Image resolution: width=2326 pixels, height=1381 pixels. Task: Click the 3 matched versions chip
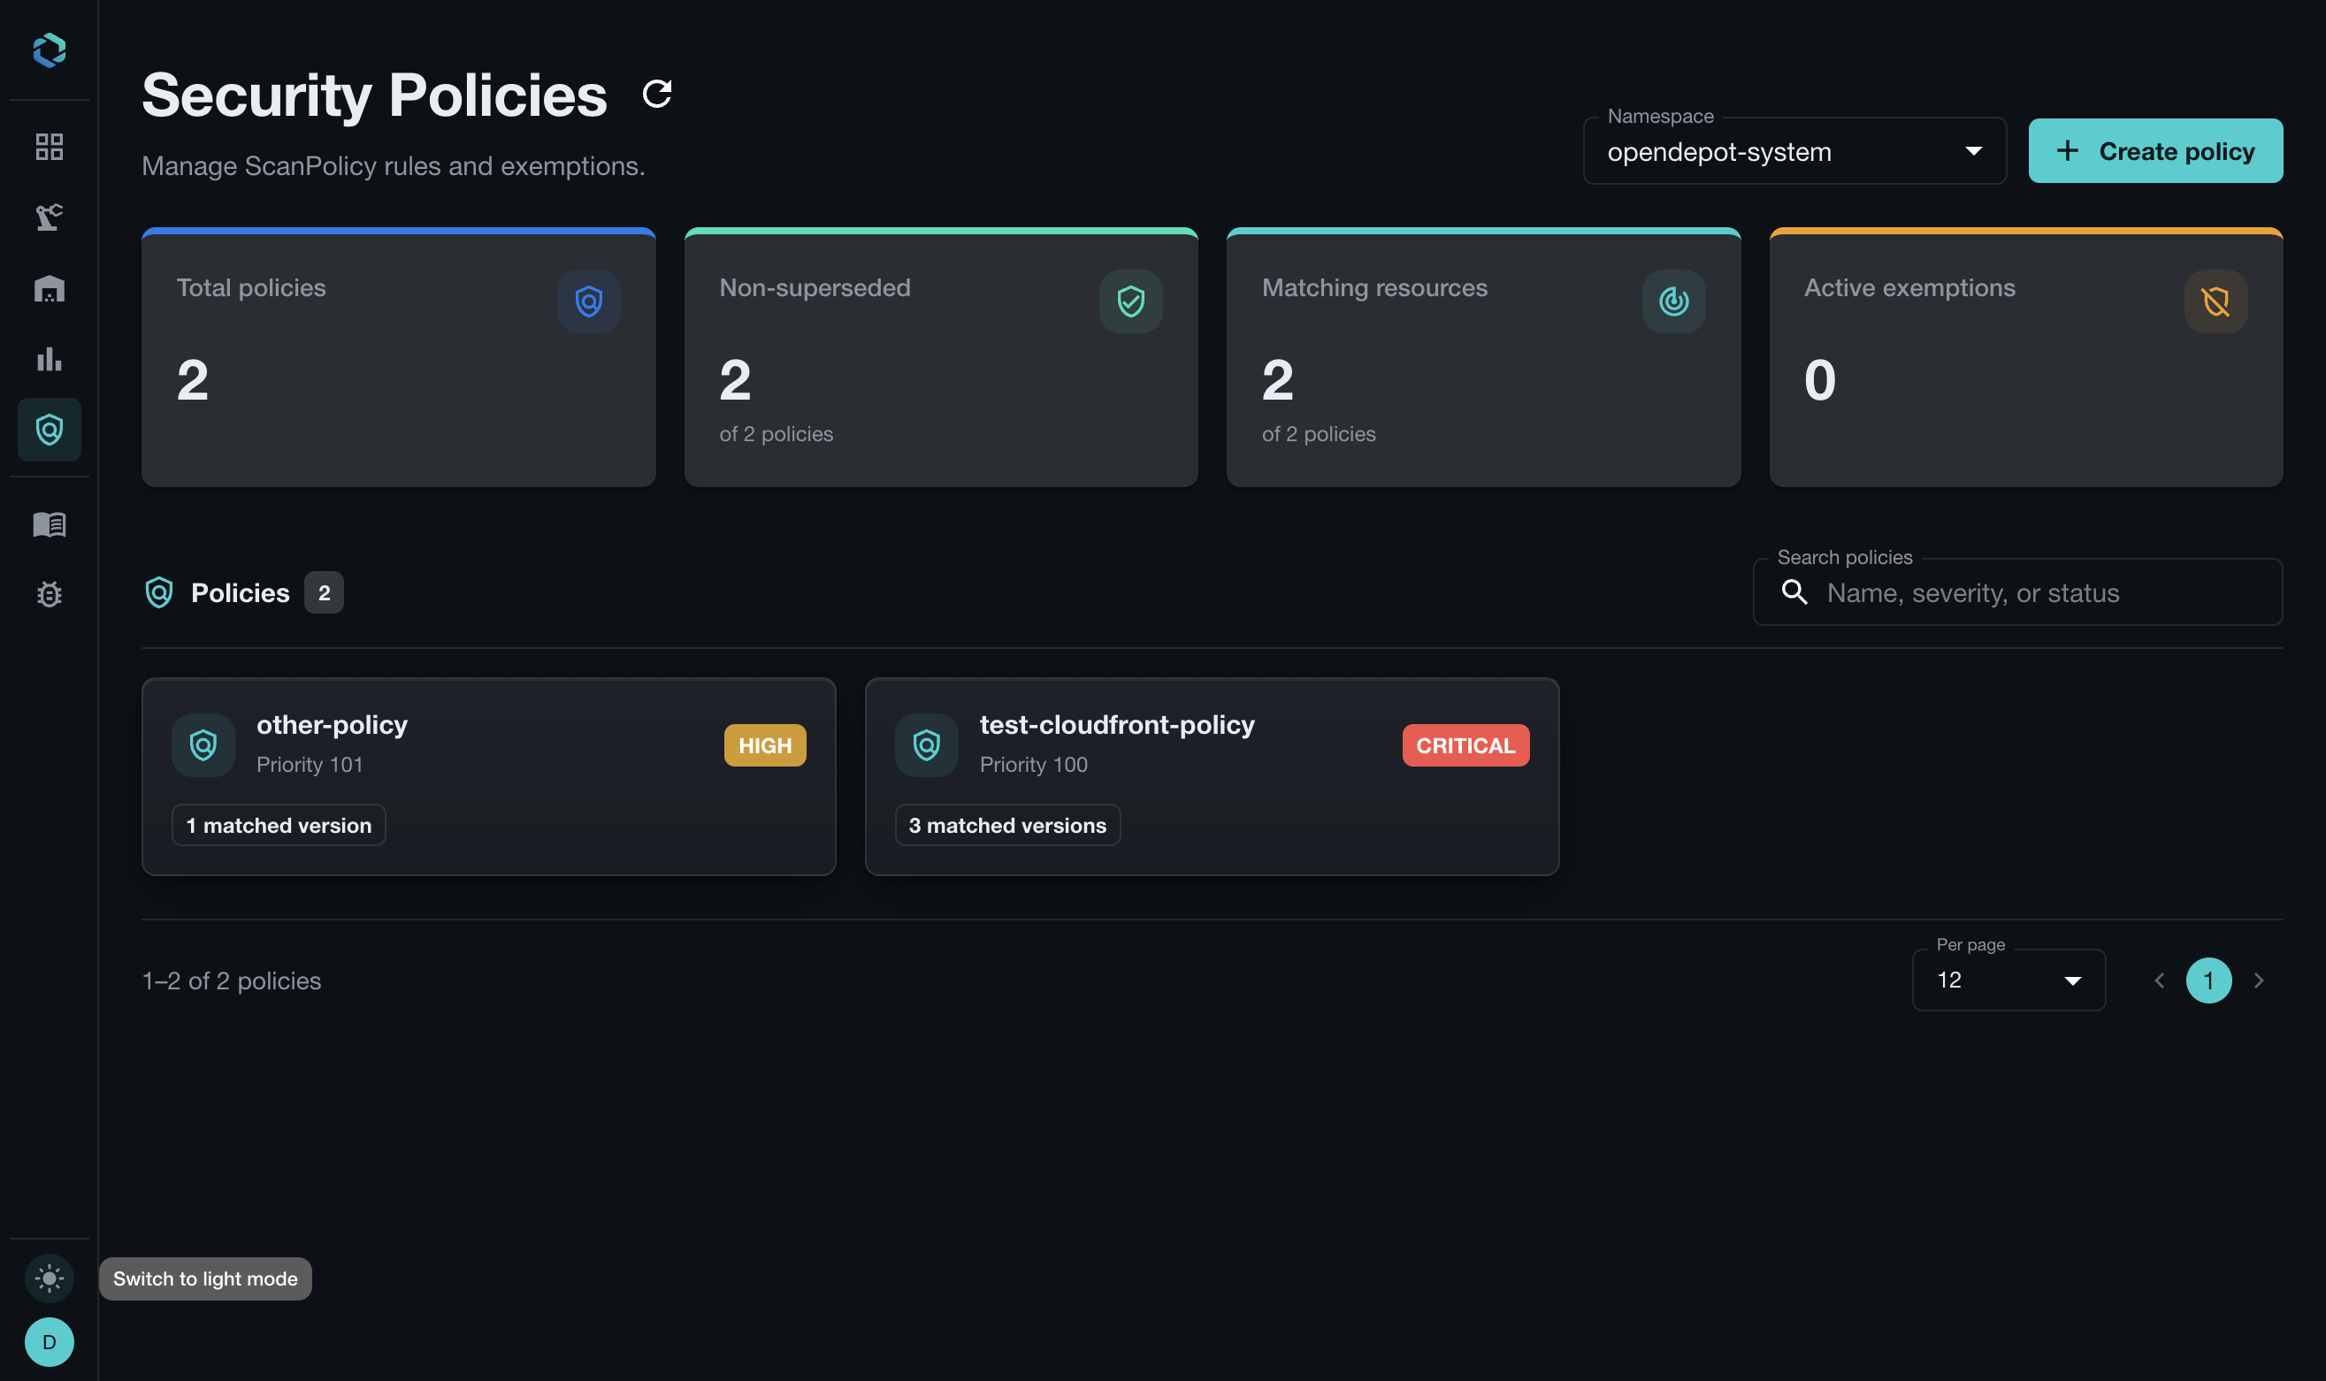1007,826
